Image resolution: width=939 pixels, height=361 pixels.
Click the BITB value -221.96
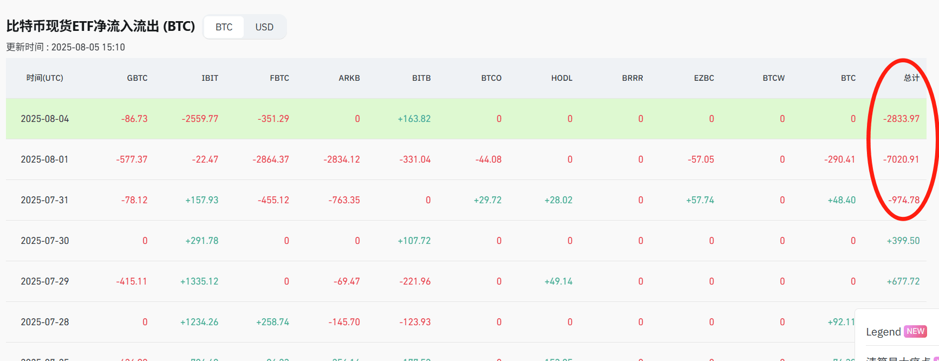click(x=415, y=281)
